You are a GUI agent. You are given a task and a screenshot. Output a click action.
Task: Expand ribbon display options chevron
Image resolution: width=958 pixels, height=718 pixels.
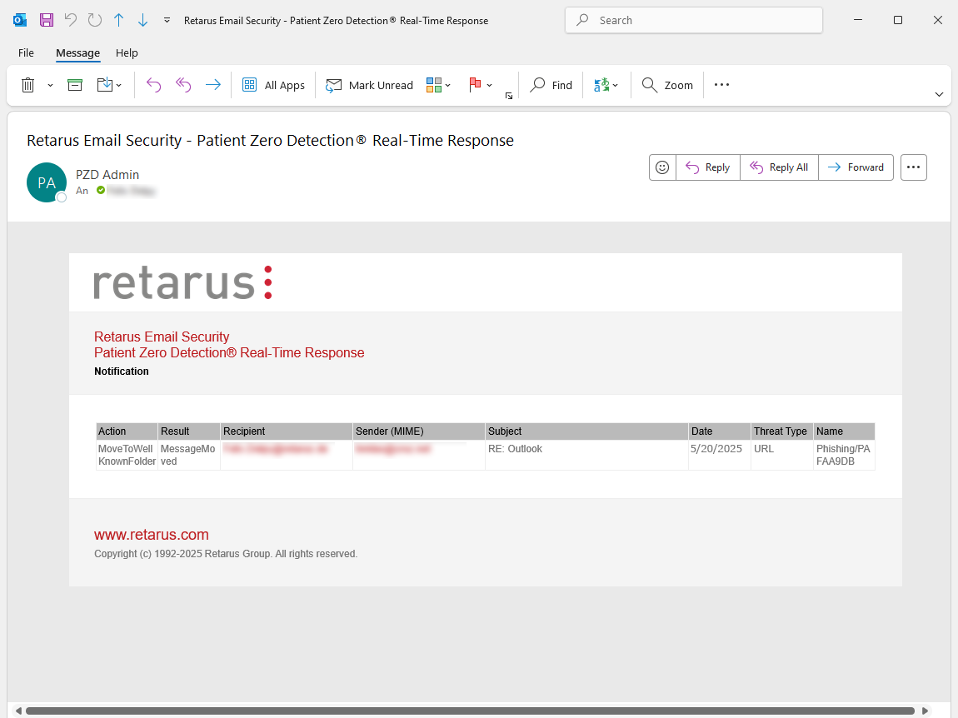point(939,94)
